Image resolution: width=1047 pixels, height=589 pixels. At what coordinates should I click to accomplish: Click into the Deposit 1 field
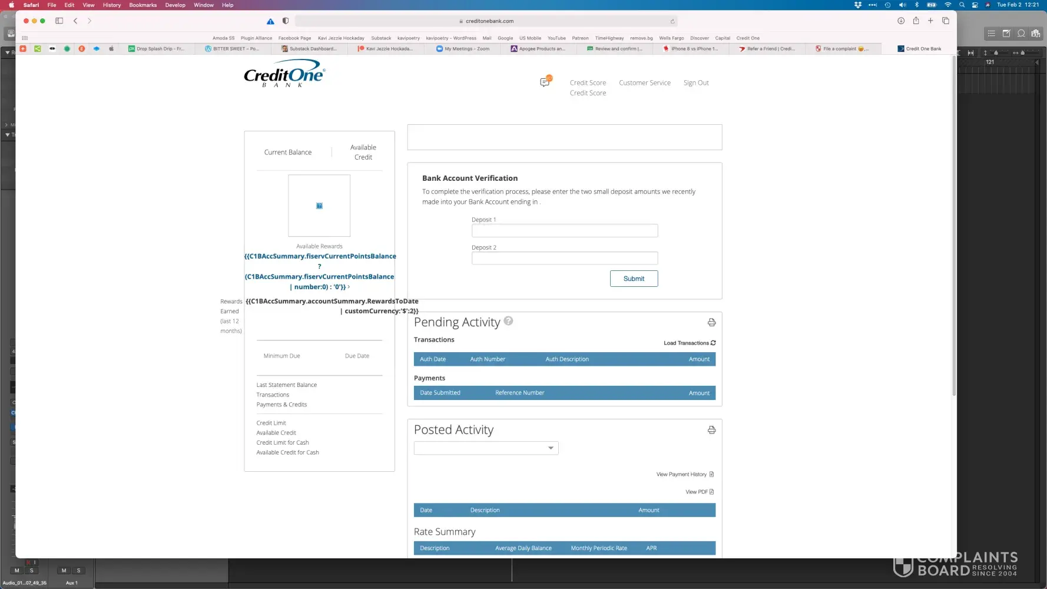tap(564, 231)
